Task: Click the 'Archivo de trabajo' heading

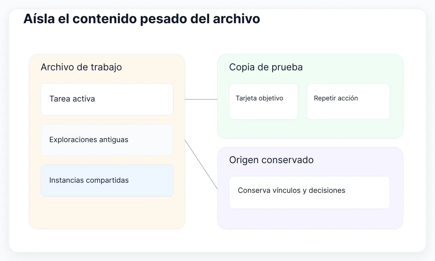Action: (81, 67)
